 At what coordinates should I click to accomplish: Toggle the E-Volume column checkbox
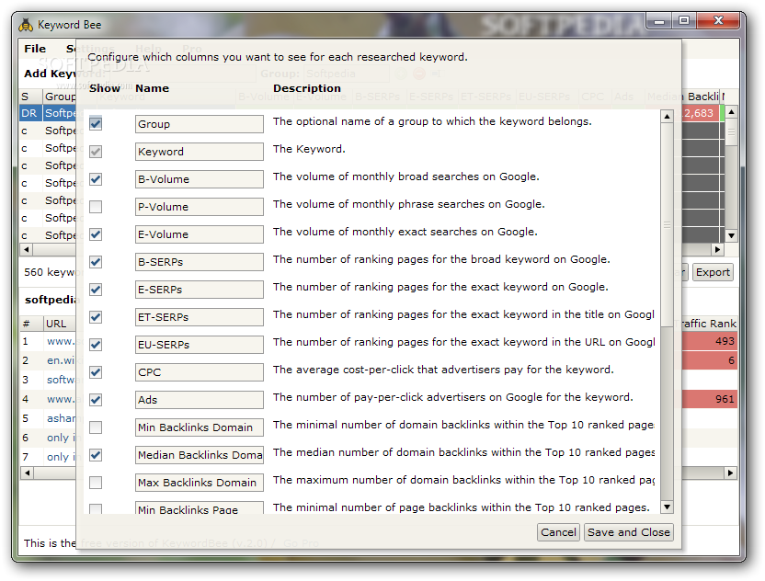(96, 234)
